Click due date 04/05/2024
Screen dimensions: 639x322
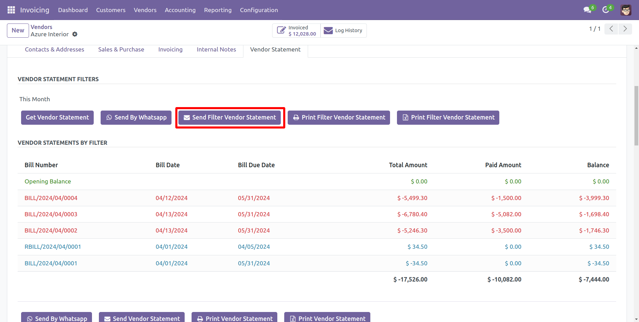tap(254, 247)
